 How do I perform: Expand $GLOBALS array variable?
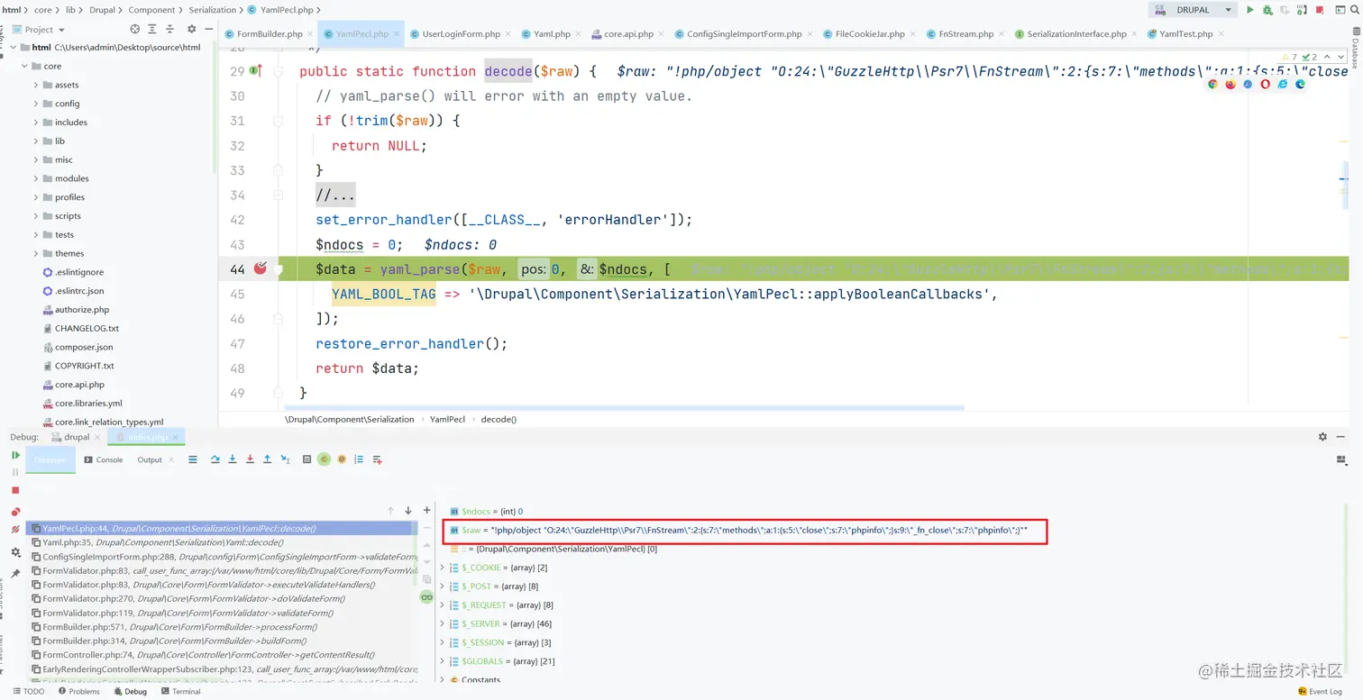(442, 661)
